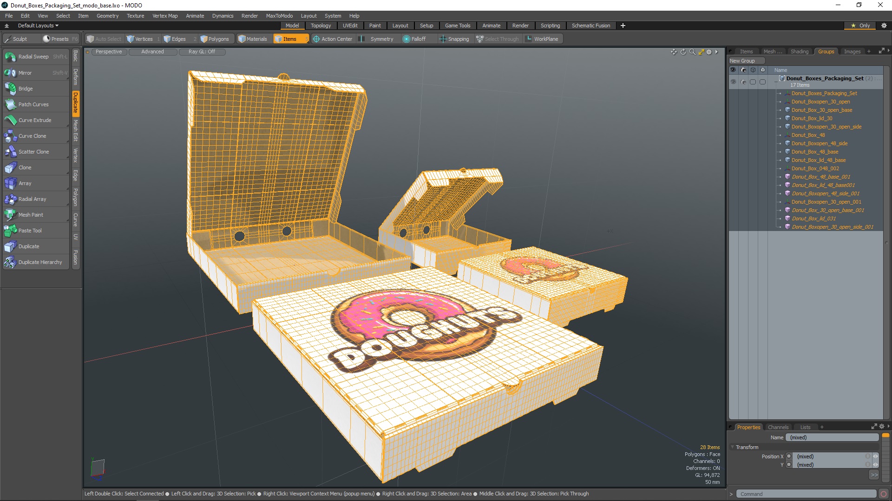892x501 pixels.
Task: Open the Perspective view dropdown
Action: (109, 52)
